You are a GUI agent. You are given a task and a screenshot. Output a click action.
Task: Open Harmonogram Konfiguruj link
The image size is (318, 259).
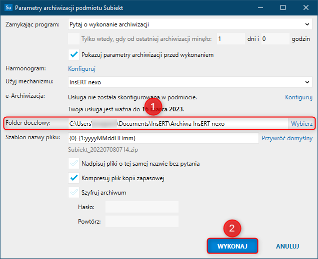point(81,69)
